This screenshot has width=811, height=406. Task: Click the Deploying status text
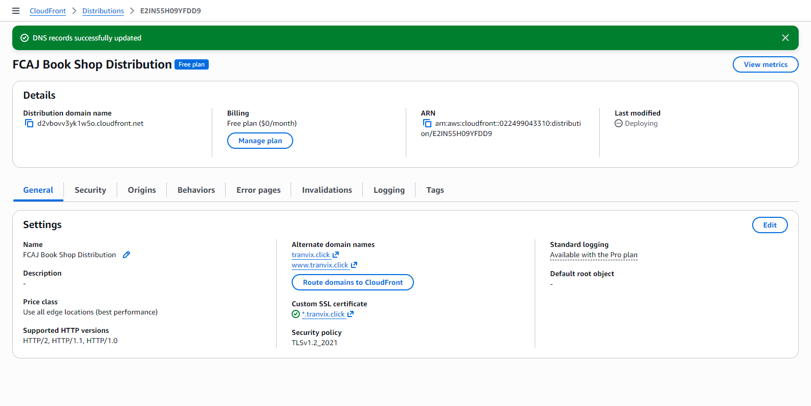641,123
